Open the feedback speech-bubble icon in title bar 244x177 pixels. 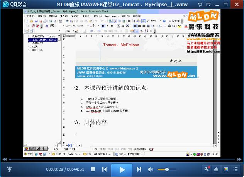[x=200, y=4]
